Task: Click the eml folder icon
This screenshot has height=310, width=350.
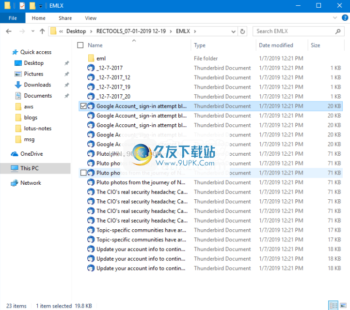Action: [91, 59]
